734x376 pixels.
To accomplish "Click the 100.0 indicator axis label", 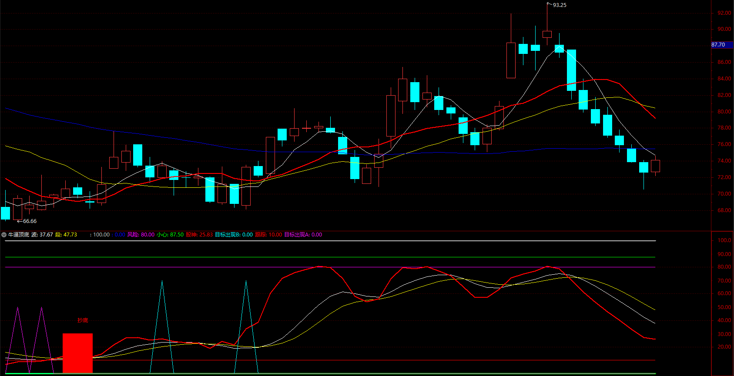I will pos(724,240).
